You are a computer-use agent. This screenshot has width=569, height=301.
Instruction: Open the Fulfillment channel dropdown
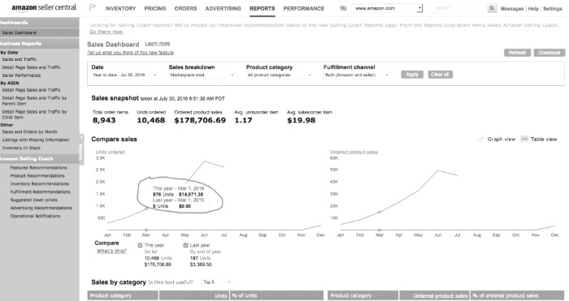click(357, 75)
